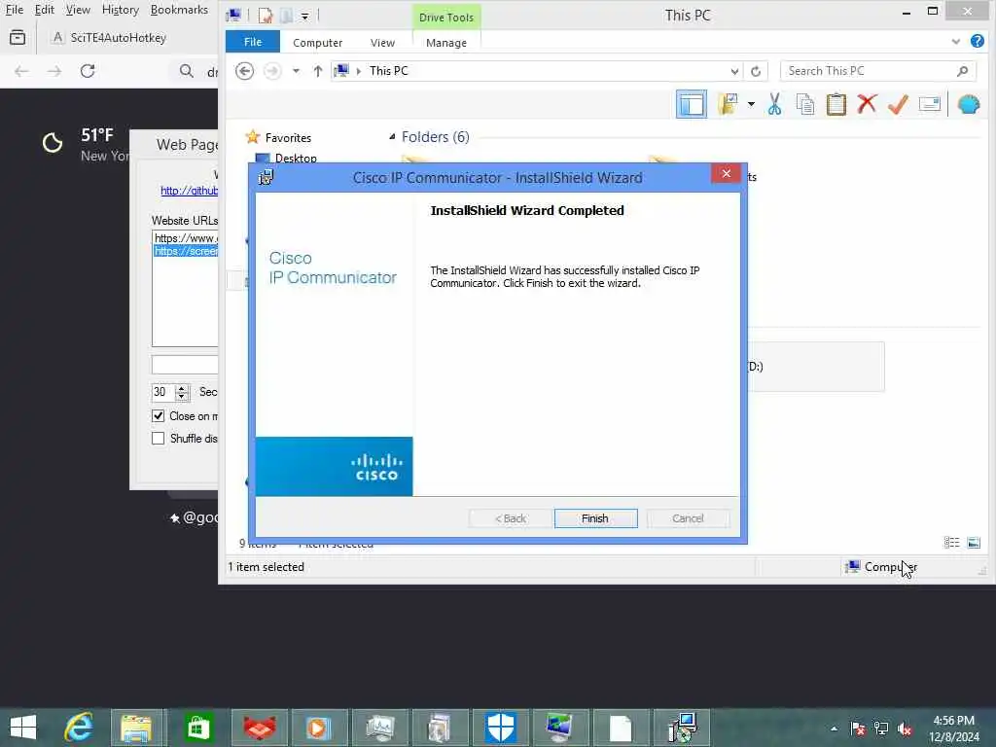Click the browser tab overview icon
The width and height of the screenshot is (996, 747).
[18, 38]
